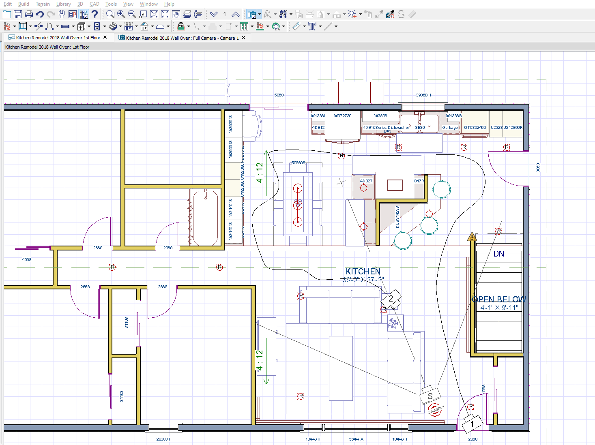Select the Electrical outlet tool icon

pos(97,26)
